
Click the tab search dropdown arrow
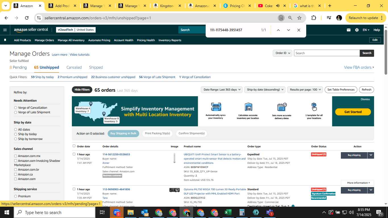[5, 6]
